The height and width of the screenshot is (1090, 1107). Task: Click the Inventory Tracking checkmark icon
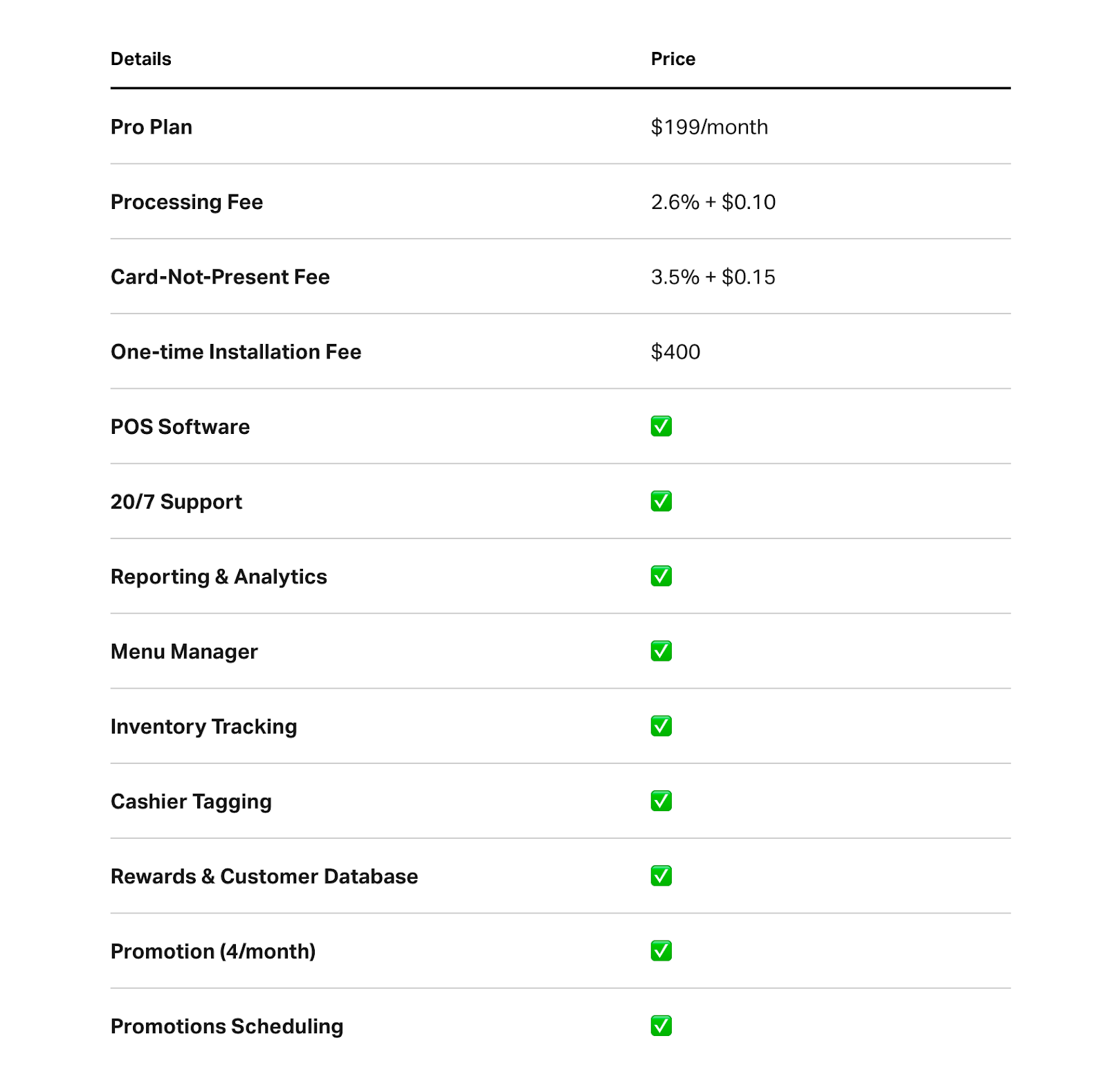pyautogui.click(x=661, y=726)
